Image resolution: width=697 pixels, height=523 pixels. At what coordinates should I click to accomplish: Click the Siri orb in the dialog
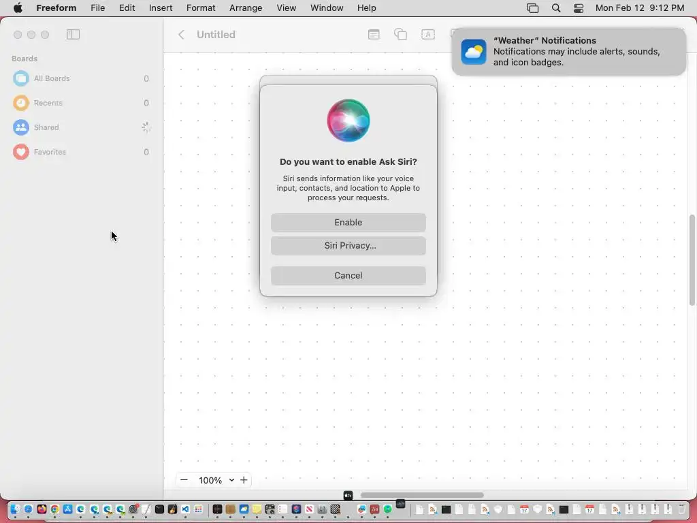coord(348,121)
